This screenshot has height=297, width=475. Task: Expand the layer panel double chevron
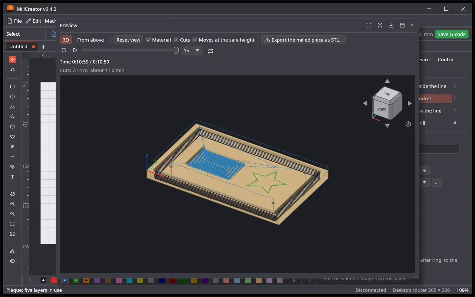(309, 280)
